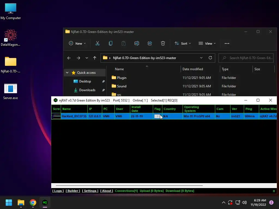Select Server.exe desktop icon
Screen dimensions: 279x209
[11, 91]
